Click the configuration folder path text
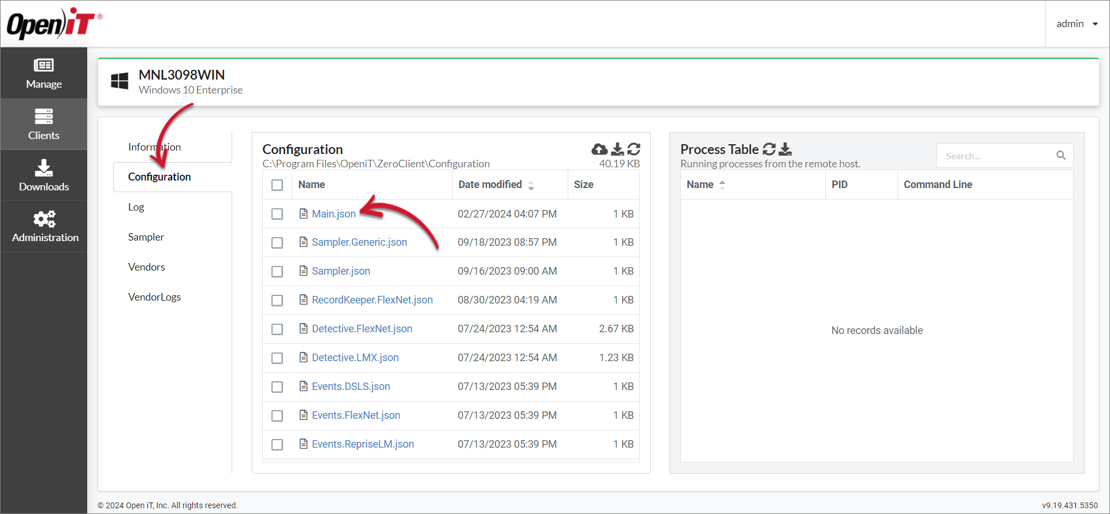The image size is (1110, 514). pyautogui.click(x=376, y=164)
